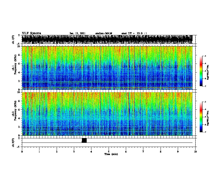
Task: Click the ch.3 flat signal line
Action: (107, 143)
